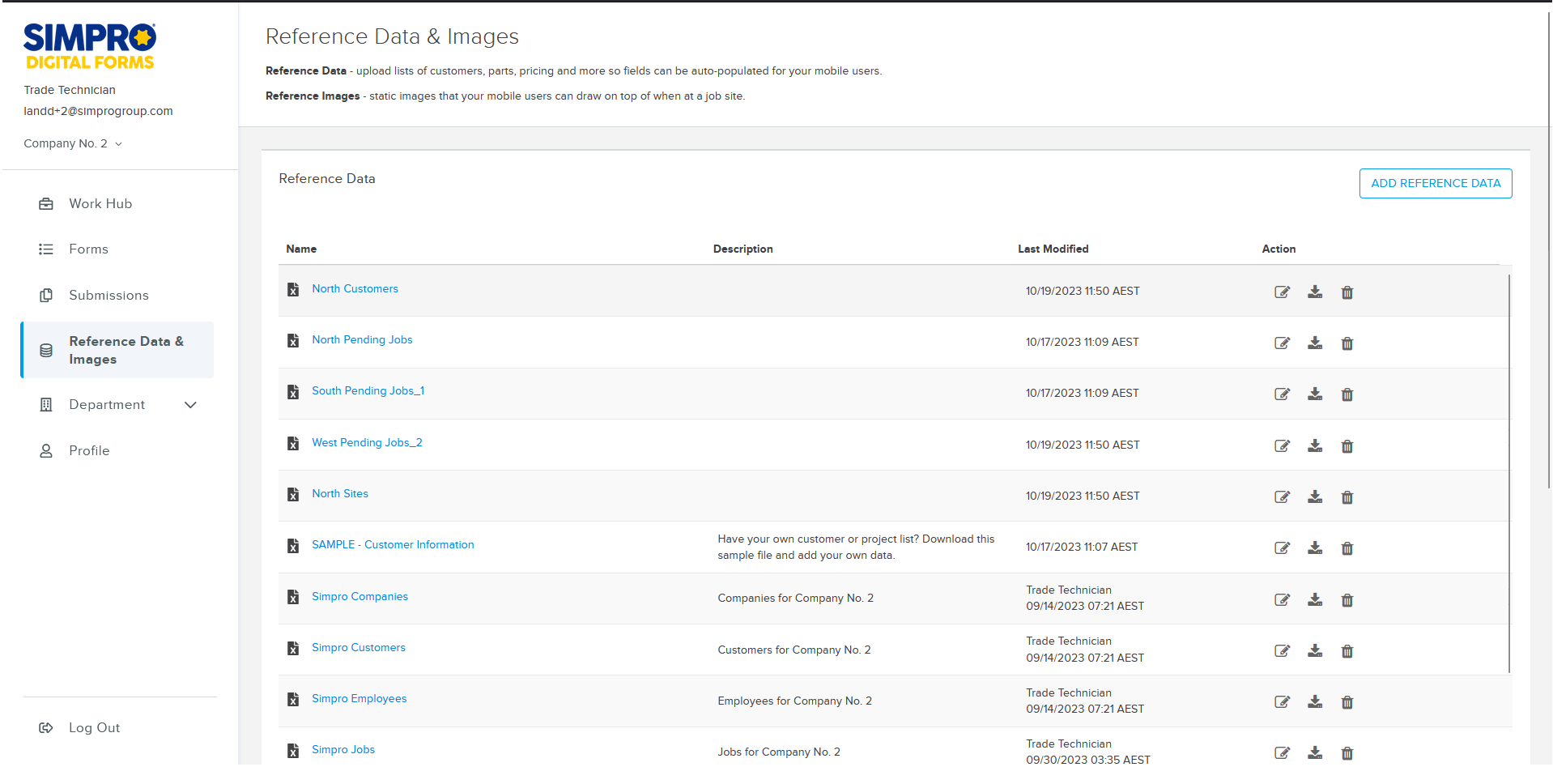Image resolution: width=1553 pixels, height=767 pixels.
Task: Edit the North Customers reference data
Action: pyautogui.click(x=1282, y=292)
